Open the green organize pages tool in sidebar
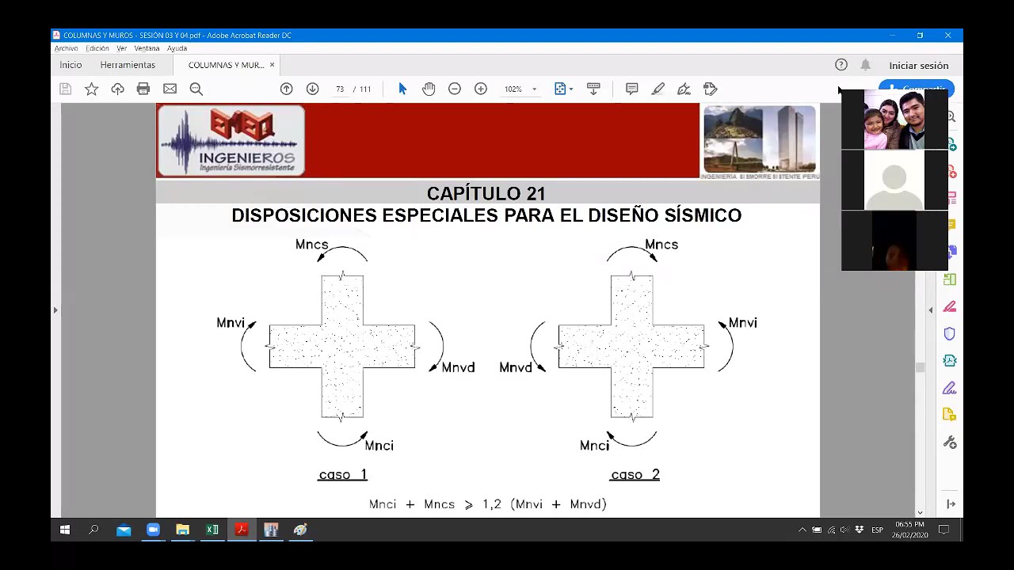 (x=950, y=279)
